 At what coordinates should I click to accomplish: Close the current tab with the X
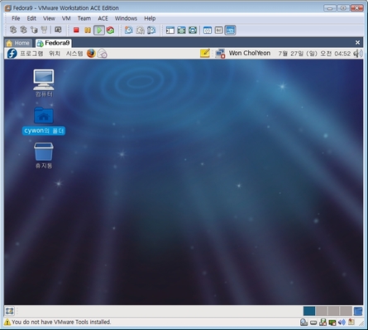tap(357, 43)
